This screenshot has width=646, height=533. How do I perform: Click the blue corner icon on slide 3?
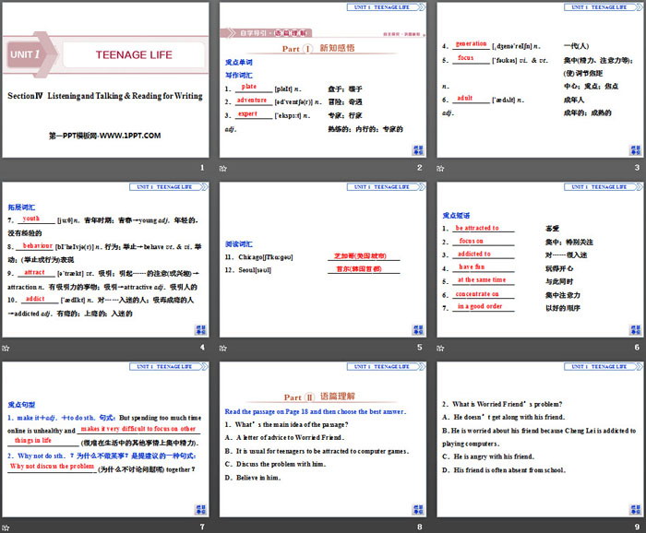point(635,149)
